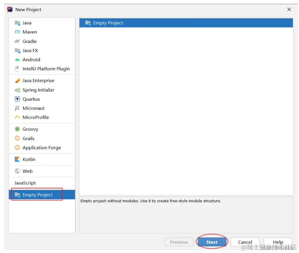Open Help for the dialog

coord(278,242)
